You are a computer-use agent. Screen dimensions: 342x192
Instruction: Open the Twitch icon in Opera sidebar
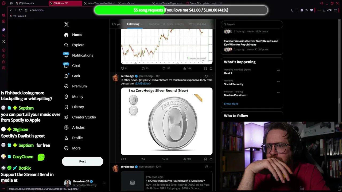[x=3, y=30]
